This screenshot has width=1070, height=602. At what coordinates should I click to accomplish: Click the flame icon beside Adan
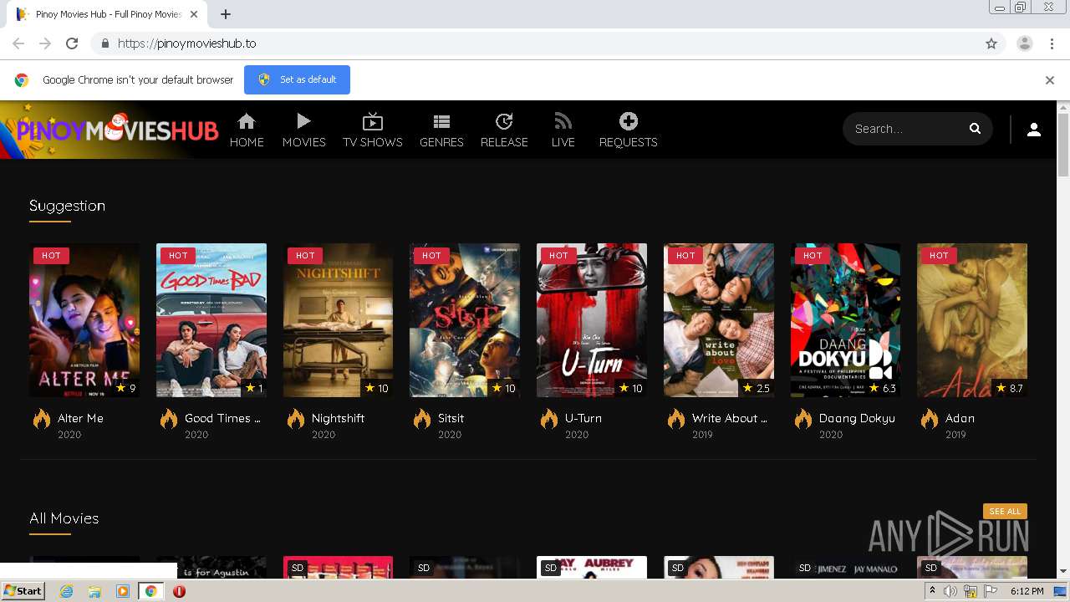(930, 419)
